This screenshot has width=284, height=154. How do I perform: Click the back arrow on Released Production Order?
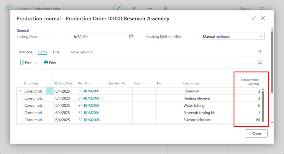click(x=9, y=8)
